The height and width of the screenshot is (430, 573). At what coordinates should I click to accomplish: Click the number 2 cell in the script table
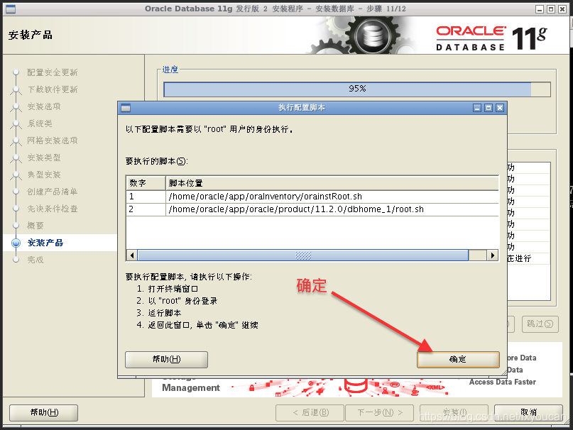tap(146, 209)
